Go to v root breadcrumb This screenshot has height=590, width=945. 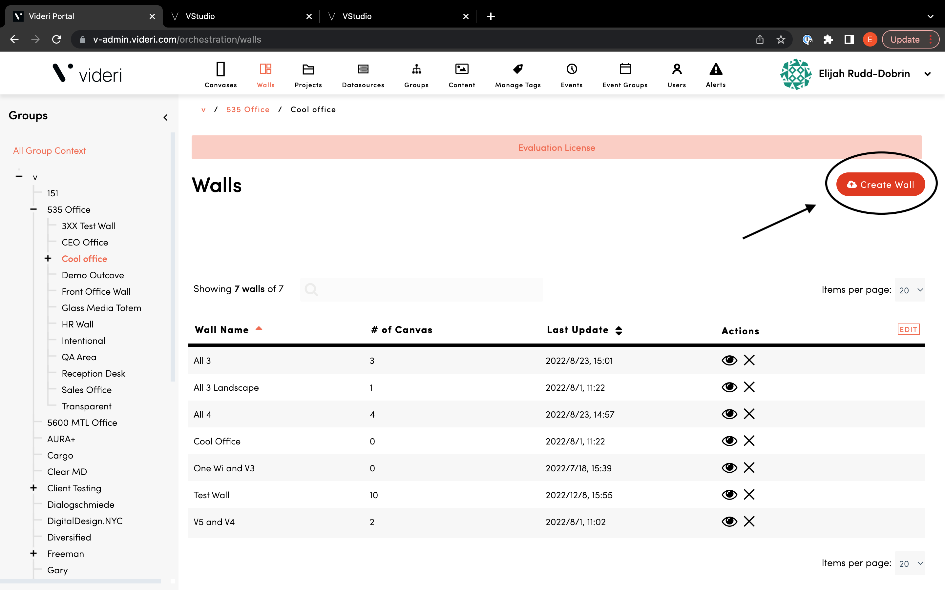pyautogui.click(x=203, y=110)
